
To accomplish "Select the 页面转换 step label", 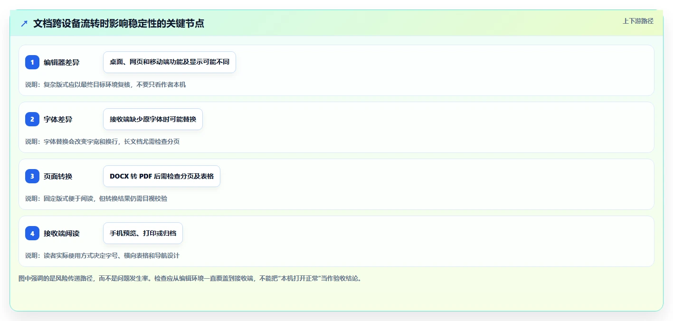I will coord(58,176).
